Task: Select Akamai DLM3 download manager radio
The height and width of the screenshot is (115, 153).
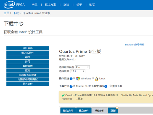Action: [74, 86]
